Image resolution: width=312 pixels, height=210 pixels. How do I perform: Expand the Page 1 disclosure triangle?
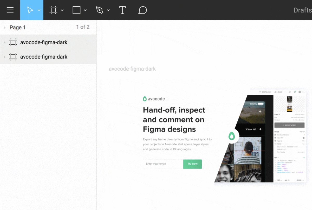[x=5, y=27]
